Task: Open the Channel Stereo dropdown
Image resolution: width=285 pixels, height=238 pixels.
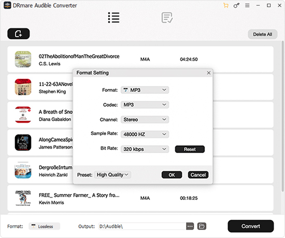Action: coord(145,120)
